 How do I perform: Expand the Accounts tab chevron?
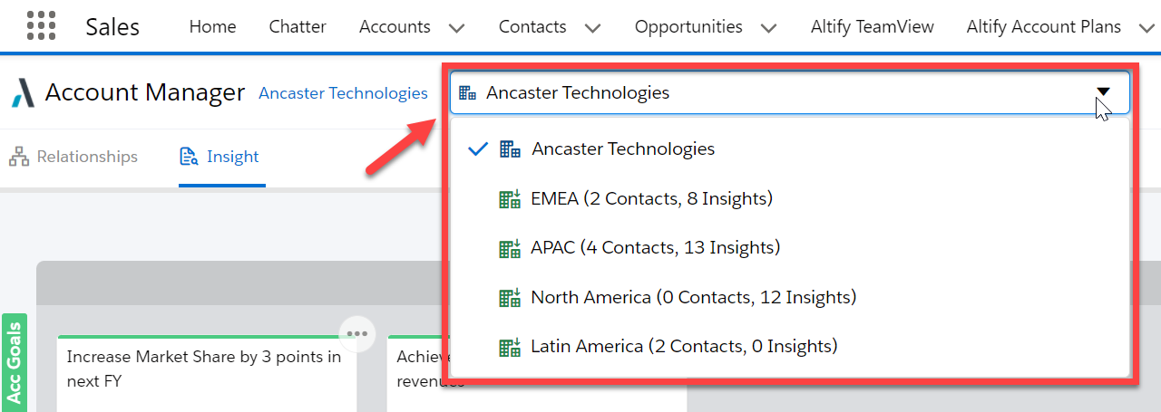[x=457, y=28]
